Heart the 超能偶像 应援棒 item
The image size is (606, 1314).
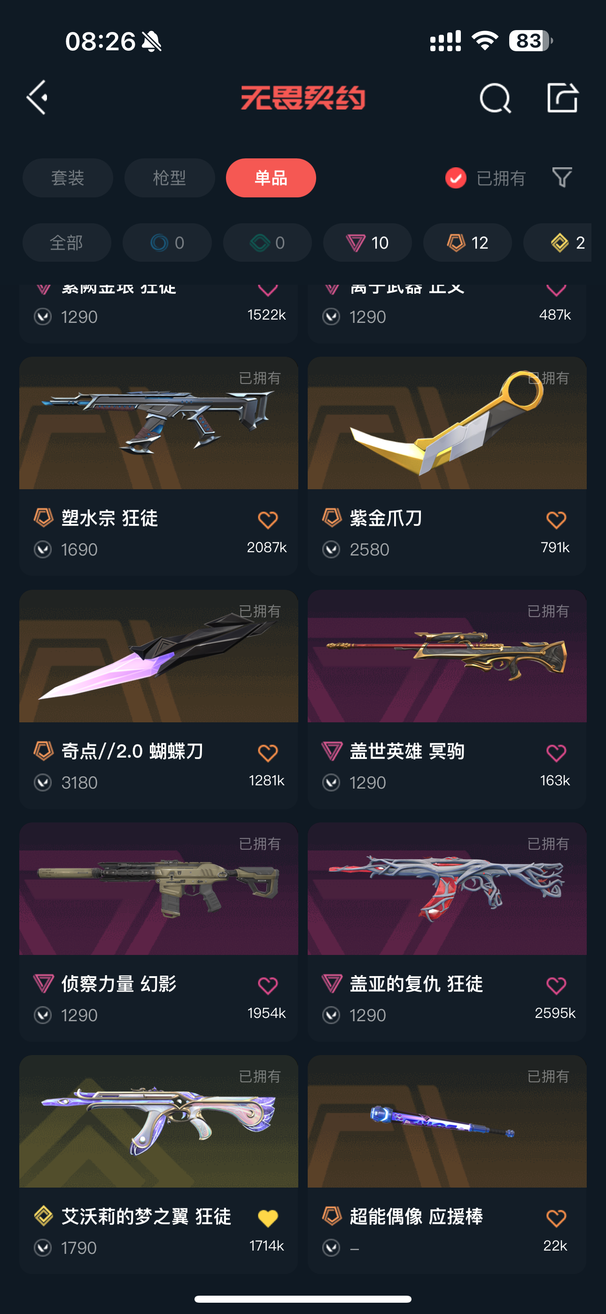(x=556, y=1218)
